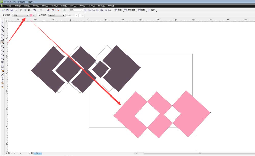255x156 pixels.
Task: Select the Zoom magnifier tool in the toolbox
Action: click(x=2, y=34)
